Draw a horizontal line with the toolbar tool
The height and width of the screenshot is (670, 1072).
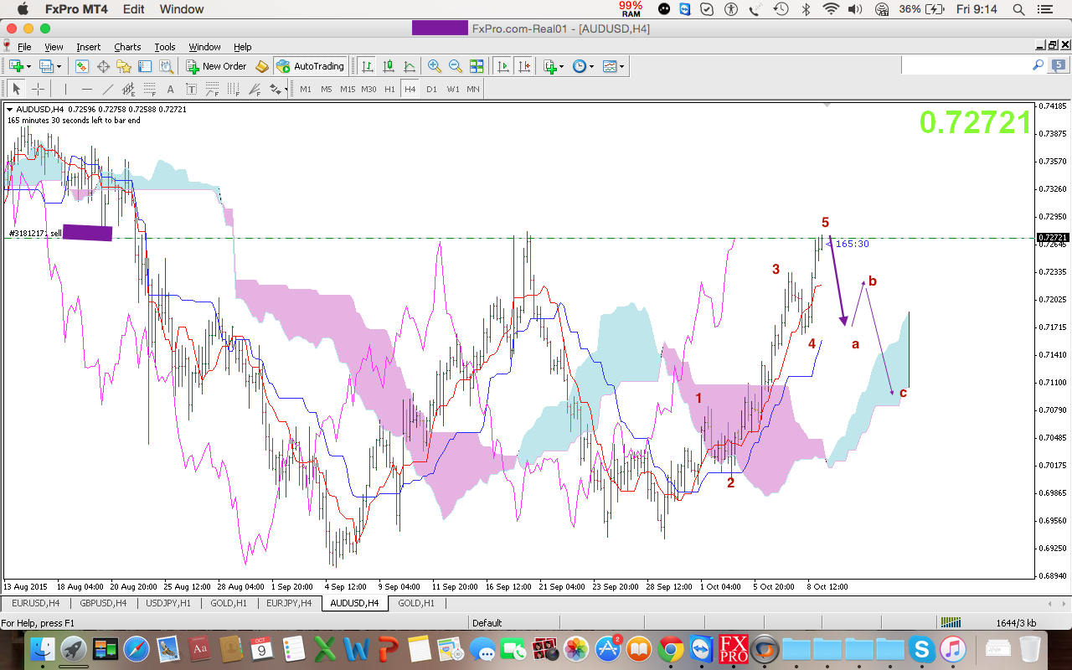(x=86, y=89)
